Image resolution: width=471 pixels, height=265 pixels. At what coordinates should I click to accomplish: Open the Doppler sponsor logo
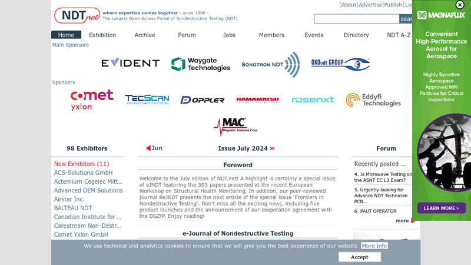[x=202, y=100]
